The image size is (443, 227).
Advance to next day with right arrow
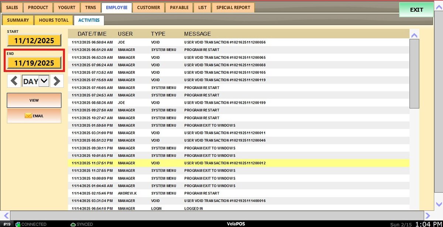coord(57,81)
